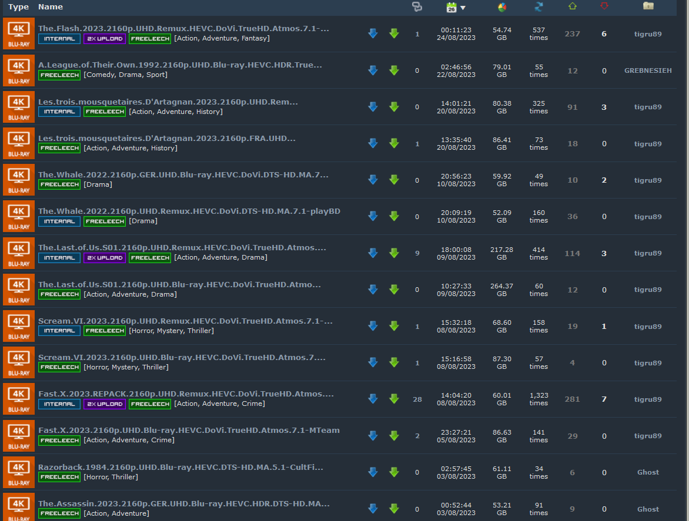Sort by leechers using the red down-arrow header icon
This screenshot has width=689, height=521.
(x=604, y=6)
